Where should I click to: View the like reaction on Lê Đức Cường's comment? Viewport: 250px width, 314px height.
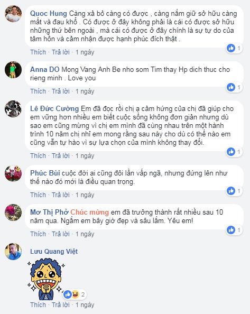tap(234, 152)
